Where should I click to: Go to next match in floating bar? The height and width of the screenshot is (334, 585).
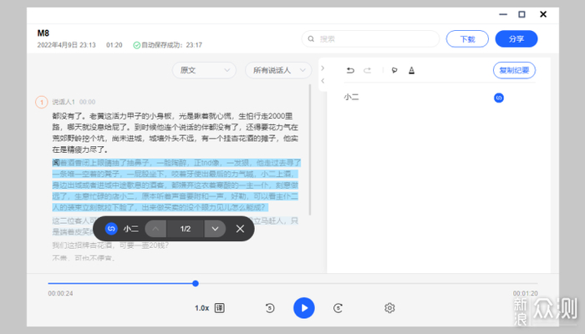click(x=215, y=228)
